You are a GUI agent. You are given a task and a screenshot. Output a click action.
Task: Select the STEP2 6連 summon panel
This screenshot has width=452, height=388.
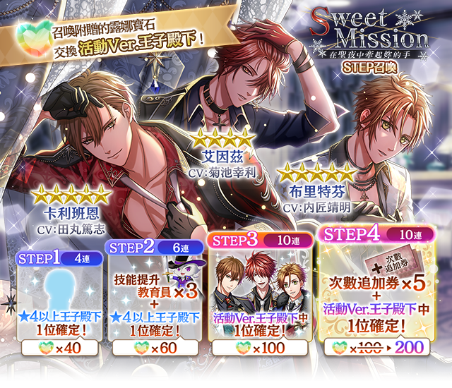155,298
